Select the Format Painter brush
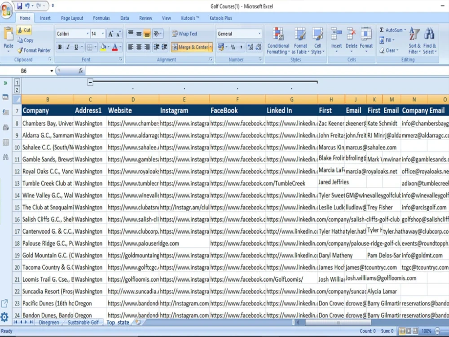The height and width of the screenshot is (337, 449). click(x=34, y=50)
